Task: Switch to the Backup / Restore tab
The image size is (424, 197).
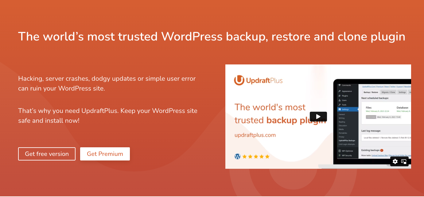Action: pos(371,92)
